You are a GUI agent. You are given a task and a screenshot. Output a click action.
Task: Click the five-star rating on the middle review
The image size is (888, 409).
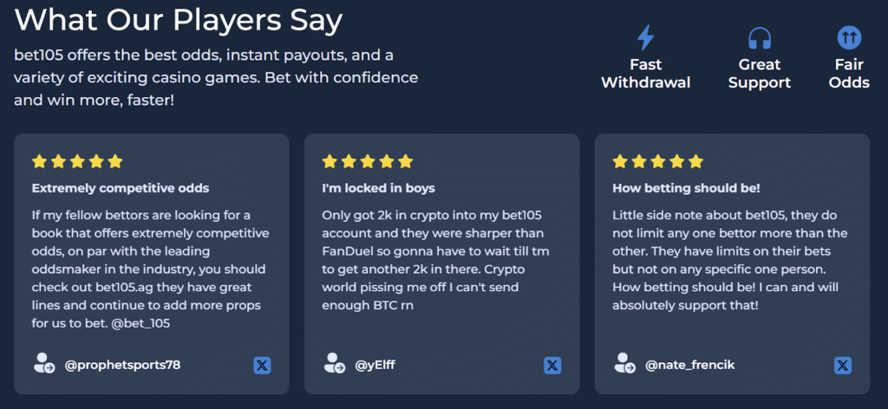(368, 161)
